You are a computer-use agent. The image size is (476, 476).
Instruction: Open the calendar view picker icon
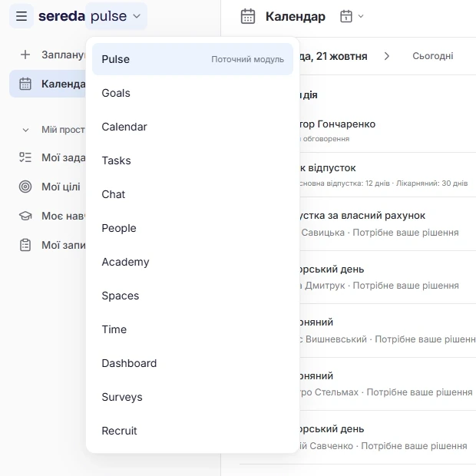pos(346,16)
